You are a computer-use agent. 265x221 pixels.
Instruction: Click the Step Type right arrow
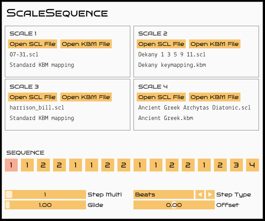210,194
